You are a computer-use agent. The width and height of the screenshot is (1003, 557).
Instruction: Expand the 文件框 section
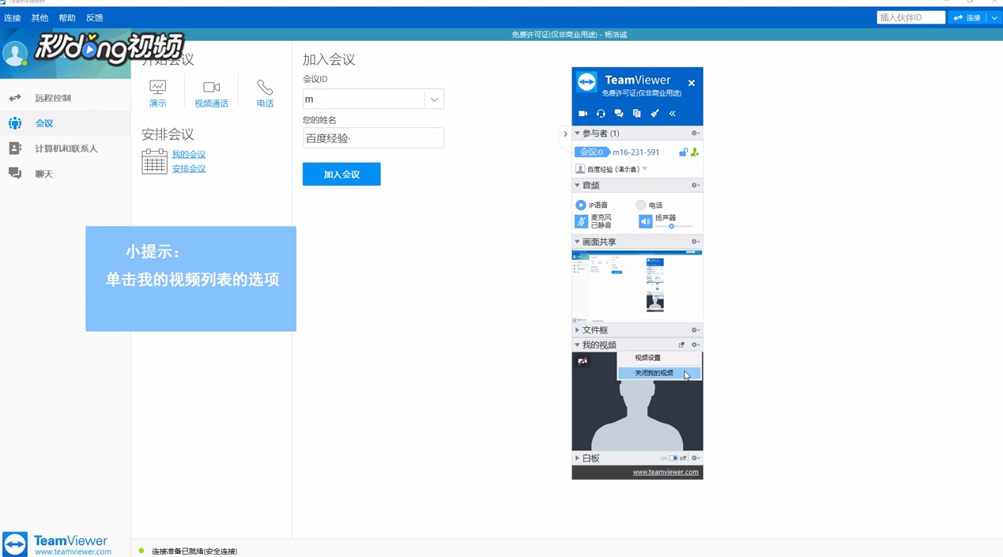click(x=577, y=330)
